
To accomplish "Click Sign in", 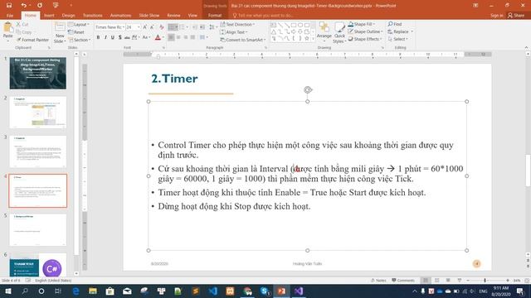I will click(496, 15).
